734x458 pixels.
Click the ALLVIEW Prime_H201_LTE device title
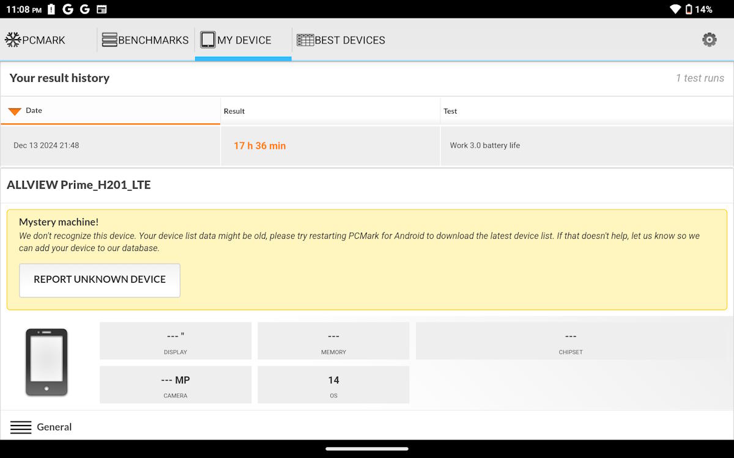79,184
